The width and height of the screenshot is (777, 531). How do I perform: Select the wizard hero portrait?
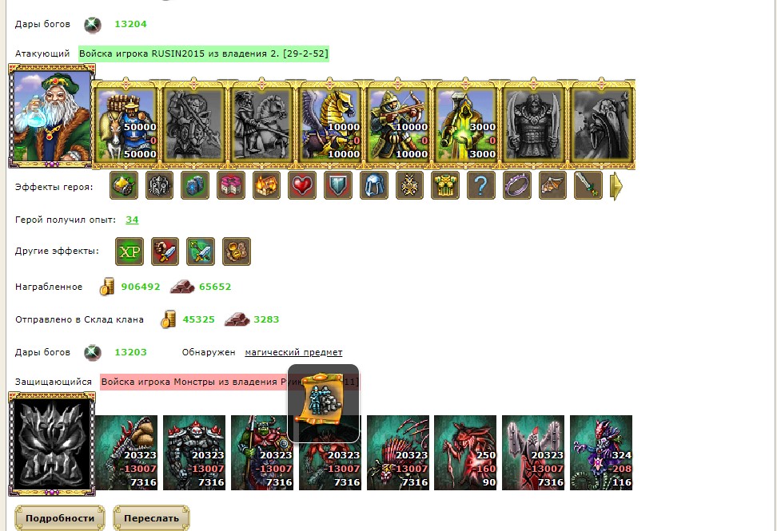pyautogui.click(x=51, y=117)
